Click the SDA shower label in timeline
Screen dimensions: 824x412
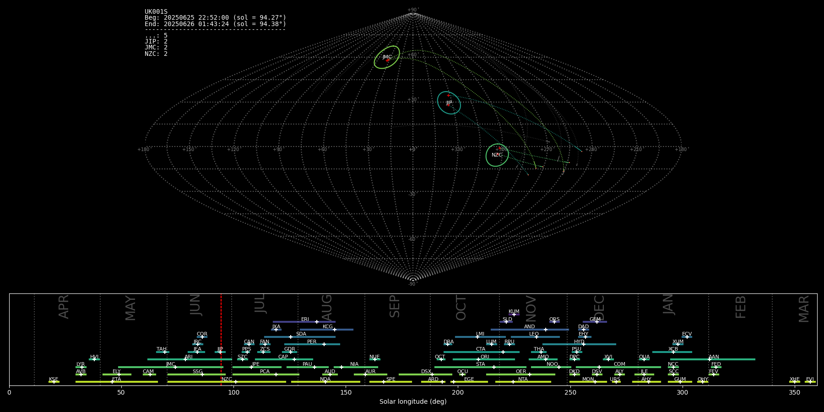301,334
